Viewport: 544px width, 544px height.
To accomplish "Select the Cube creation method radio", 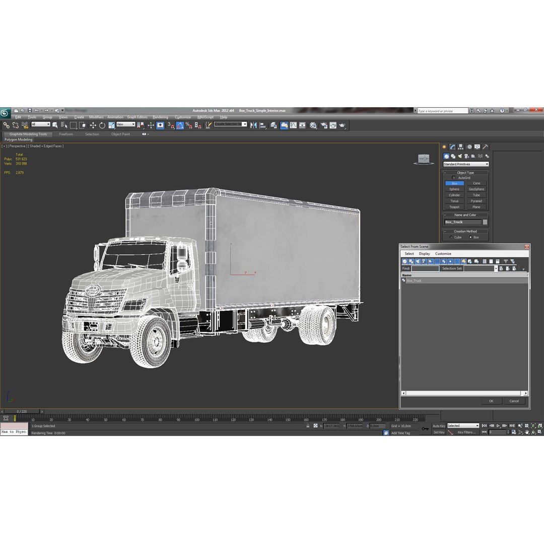I will click(x=451, y=237).
